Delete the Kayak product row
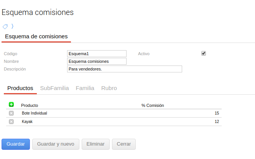This screenshot has width=255, height=159. coord(11,121)
